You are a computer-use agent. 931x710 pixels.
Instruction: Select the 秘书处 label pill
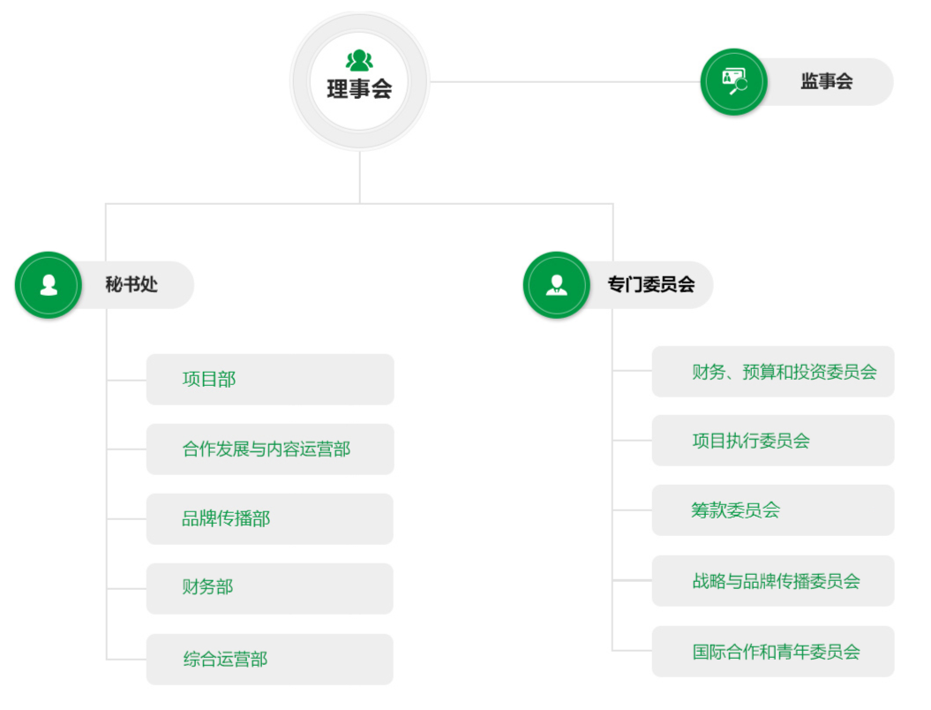[x=132, y=285]
